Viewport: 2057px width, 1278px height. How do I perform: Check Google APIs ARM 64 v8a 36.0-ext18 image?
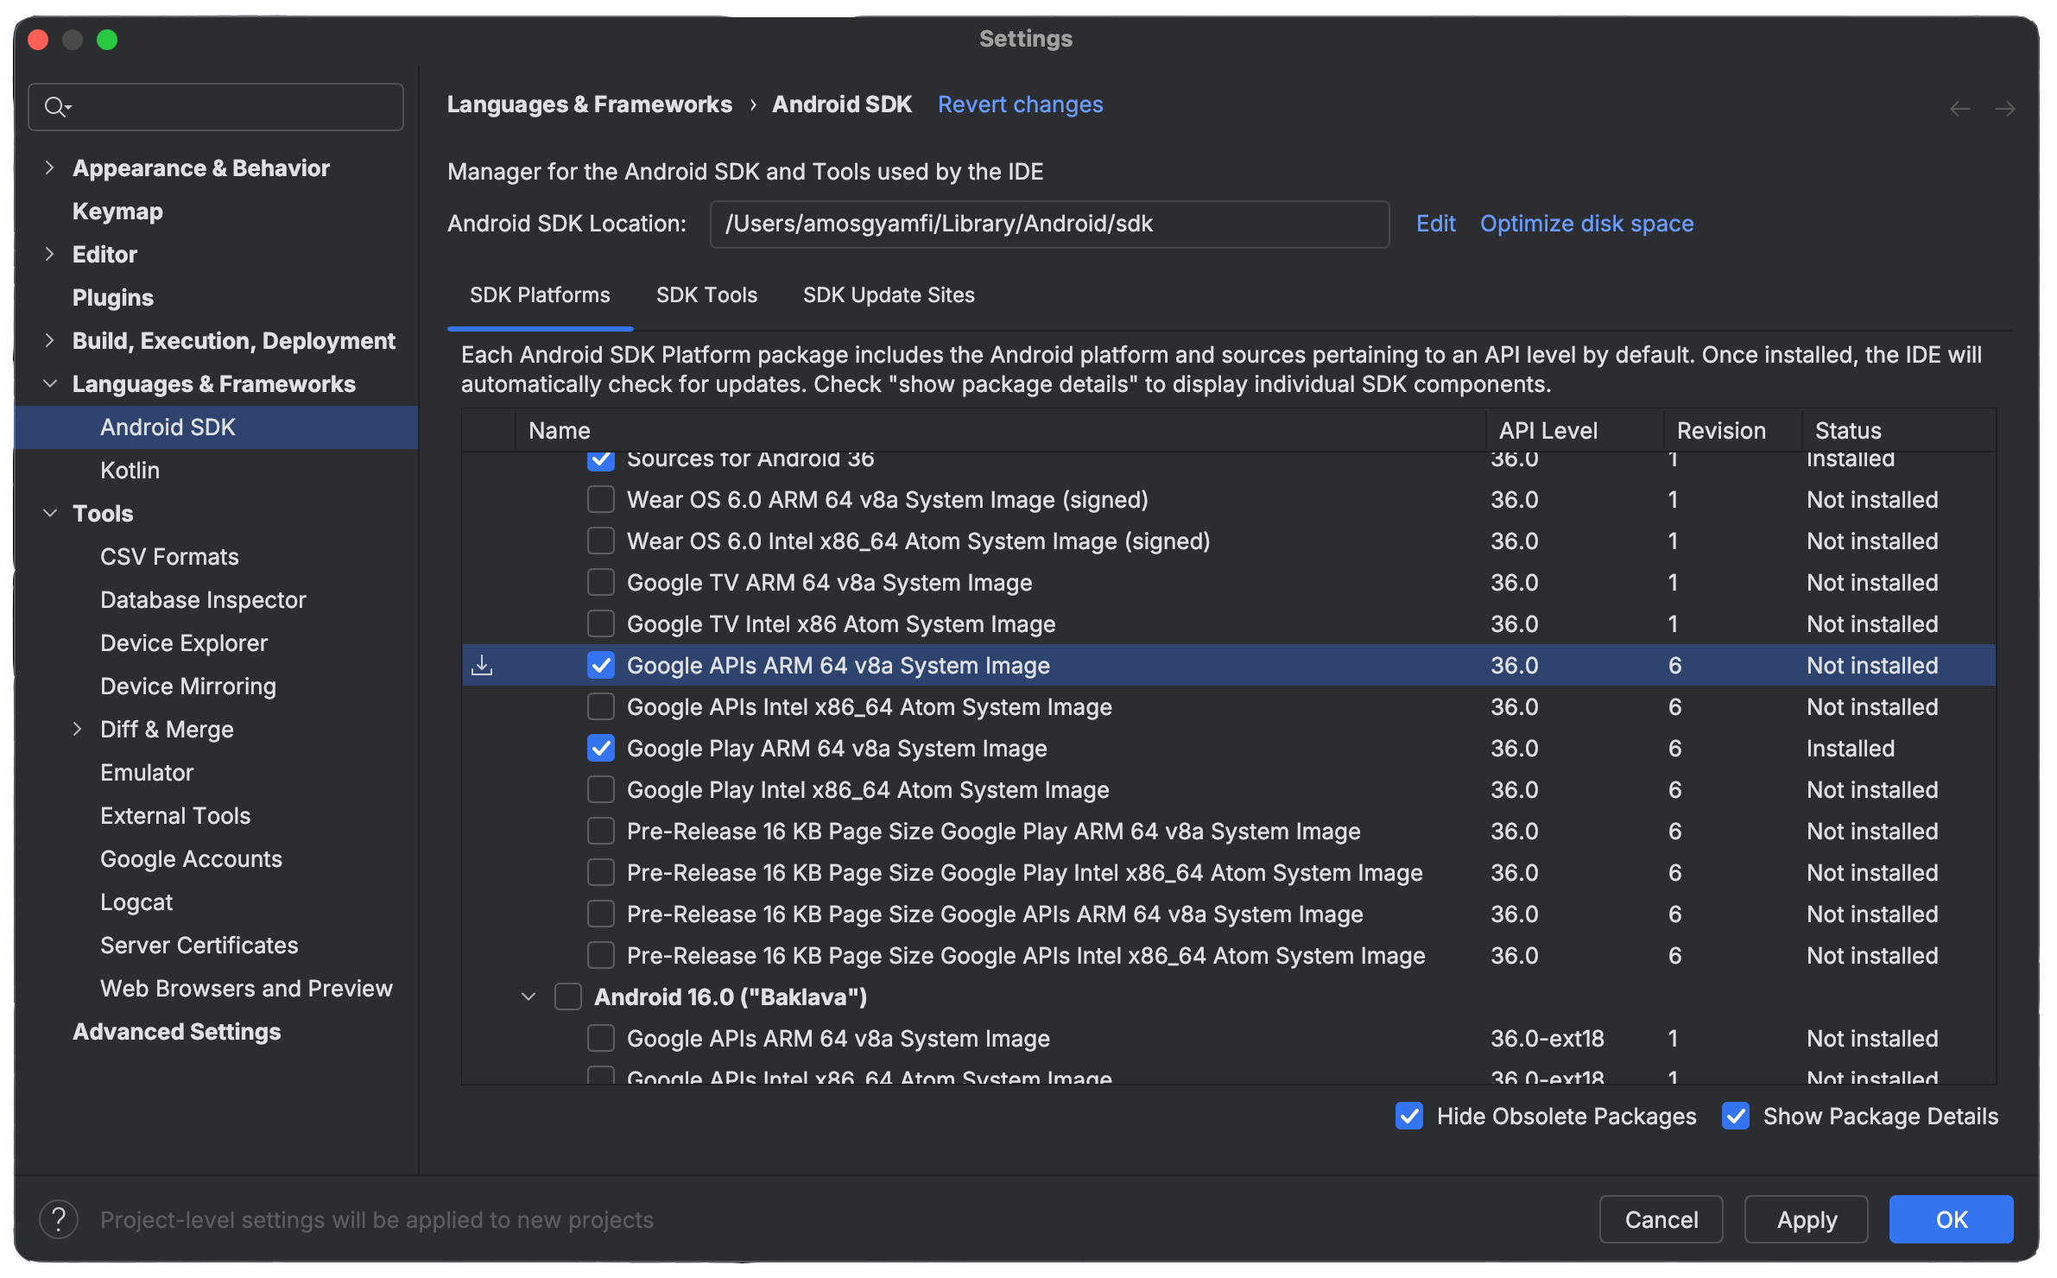coord(601,1038)
